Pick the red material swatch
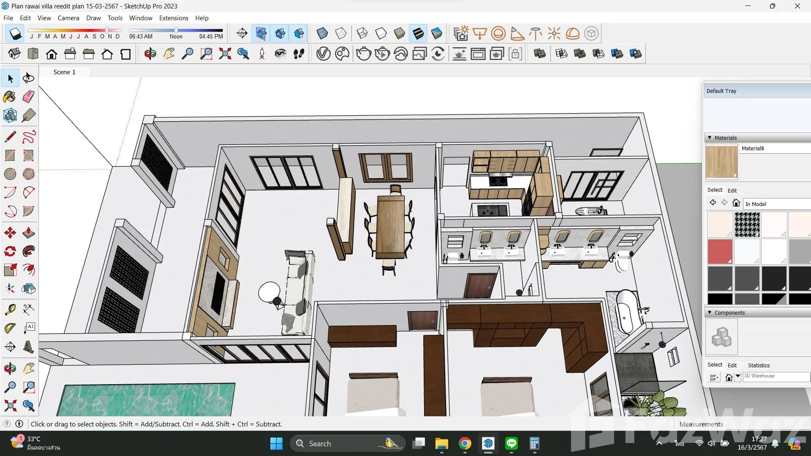The width and height of the screenshot is (811, 456). [720, 251]
